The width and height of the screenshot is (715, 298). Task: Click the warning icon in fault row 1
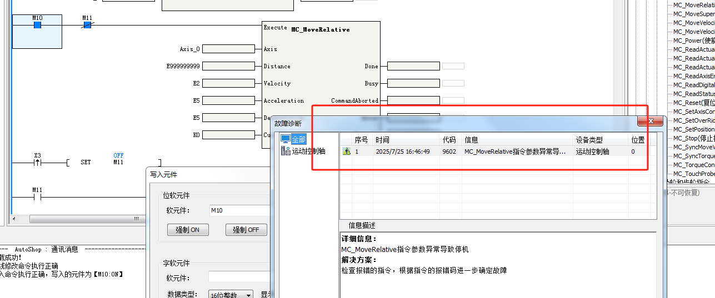click(x=347, y=151)
